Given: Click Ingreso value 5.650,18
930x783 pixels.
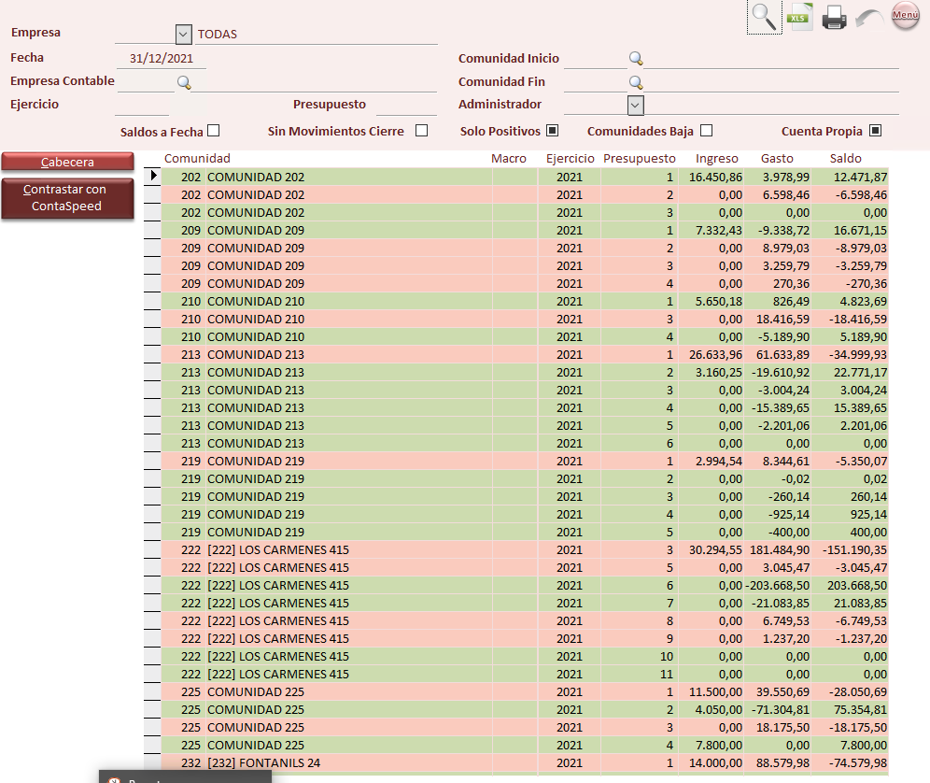Looking at the screenshot, I should click(718, 302).
